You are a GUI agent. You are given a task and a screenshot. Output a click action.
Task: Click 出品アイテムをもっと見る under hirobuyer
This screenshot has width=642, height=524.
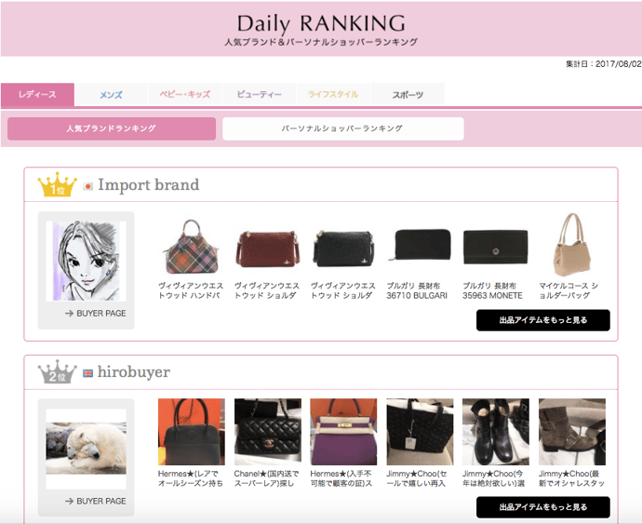click(x=542, y=507)
